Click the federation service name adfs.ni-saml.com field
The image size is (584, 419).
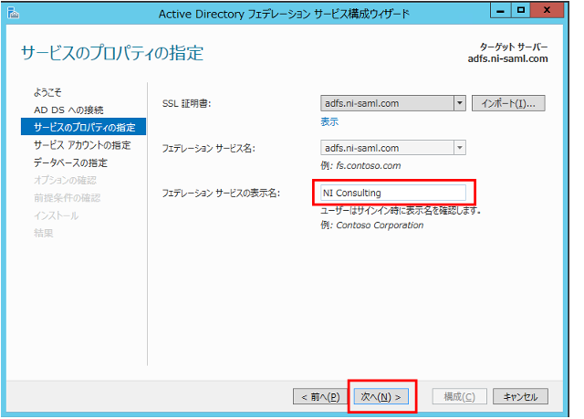pos(393,148)
